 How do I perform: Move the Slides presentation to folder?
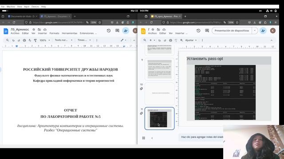158,30
